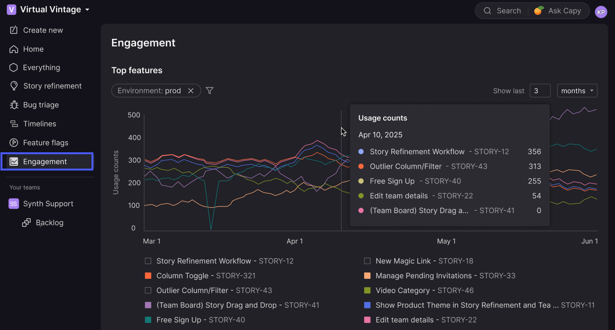Click the Apr 1 axis label
Screen dimensions: 615x330
pos(295,241)
